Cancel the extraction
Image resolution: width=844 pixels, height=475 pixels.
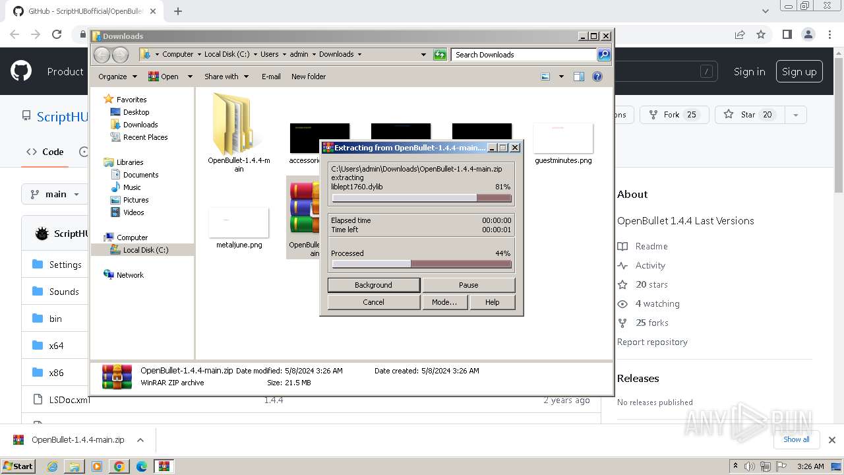click(373, 302)
